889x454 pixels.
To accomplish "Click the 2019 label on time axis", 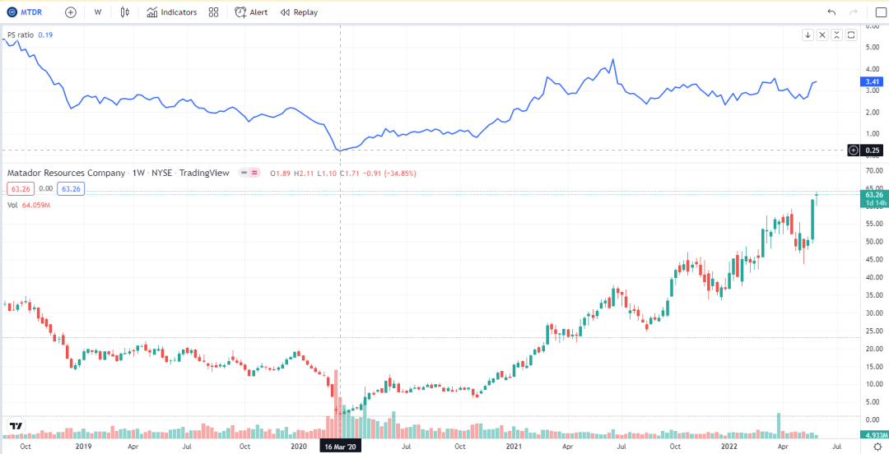I will (84, 447).
